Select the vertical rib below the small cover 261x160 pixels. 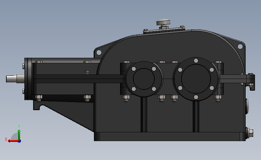point(144,115)
